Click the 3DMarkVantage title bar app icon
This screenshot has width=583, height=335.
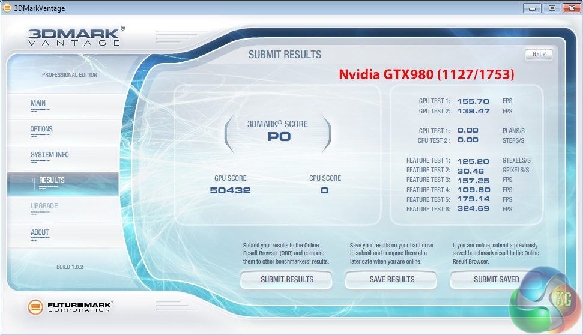pos(7,8)
